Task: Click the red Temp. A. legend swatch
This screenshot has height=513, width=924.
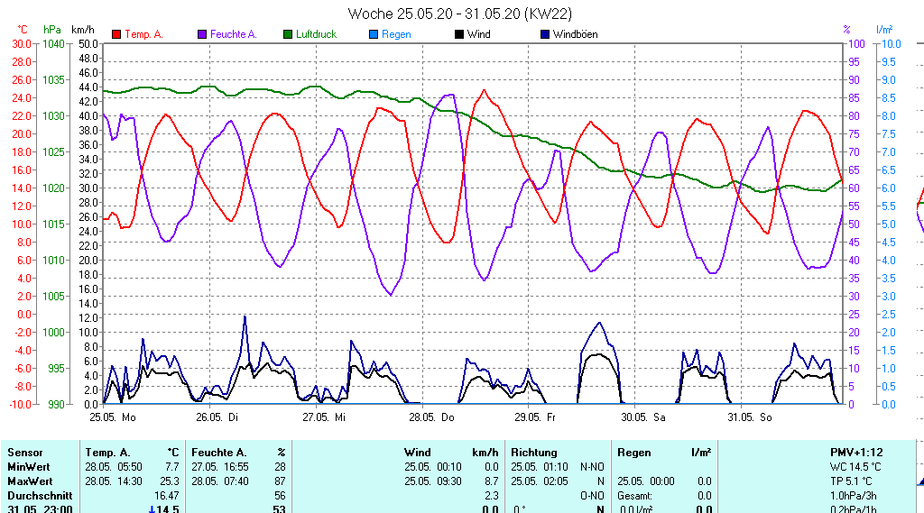Action: click(116, 34)
